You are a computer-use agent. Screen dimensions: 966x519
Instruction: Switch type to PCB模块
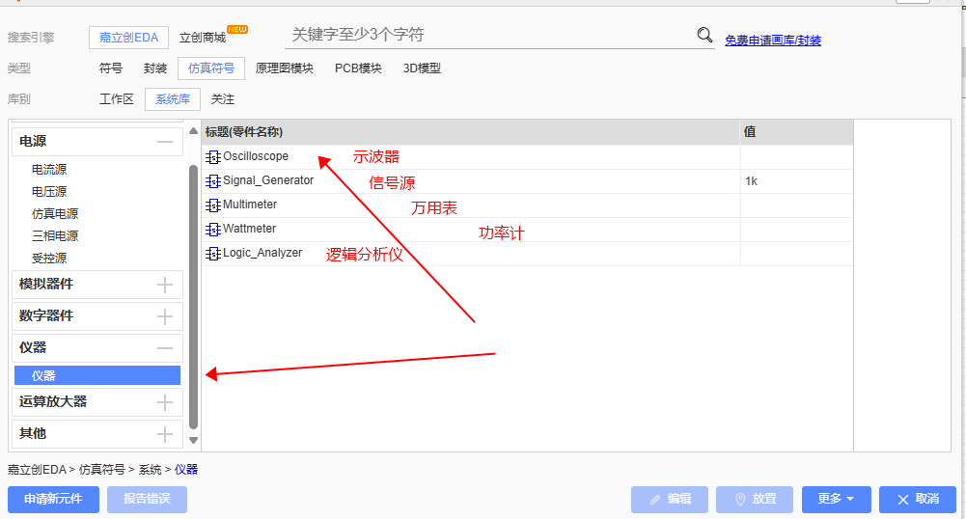(358, 68)
